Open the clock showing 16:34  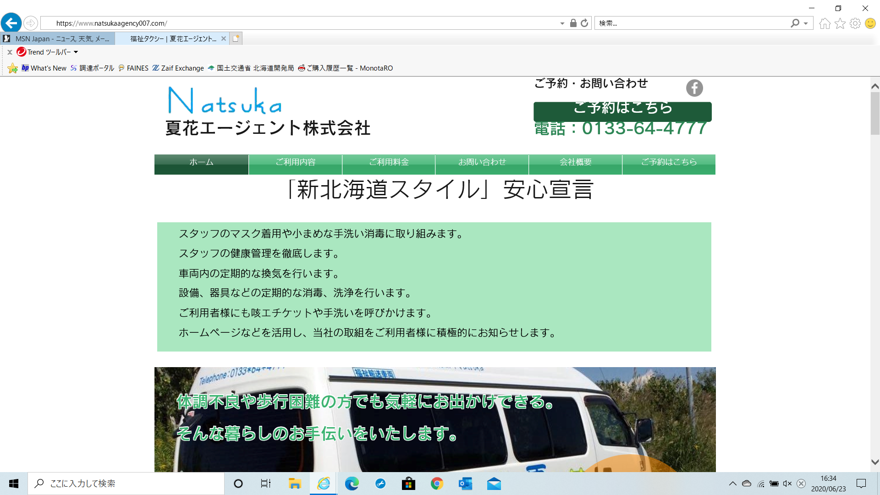pyautogui.click(x=828, y=484)
